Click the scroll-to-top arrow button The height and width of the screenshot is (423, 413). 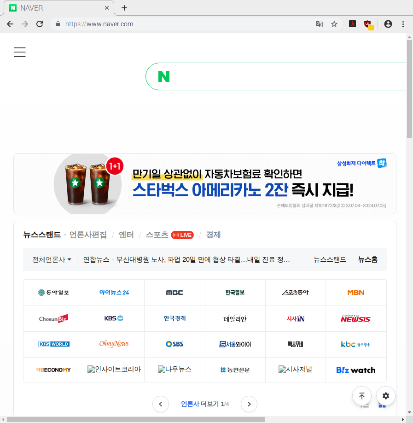tap(362, 396)
